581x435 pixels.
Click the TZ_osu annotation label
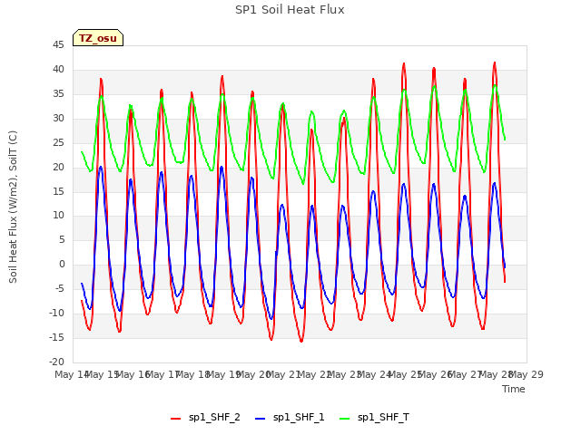click(x=98, y=38)
